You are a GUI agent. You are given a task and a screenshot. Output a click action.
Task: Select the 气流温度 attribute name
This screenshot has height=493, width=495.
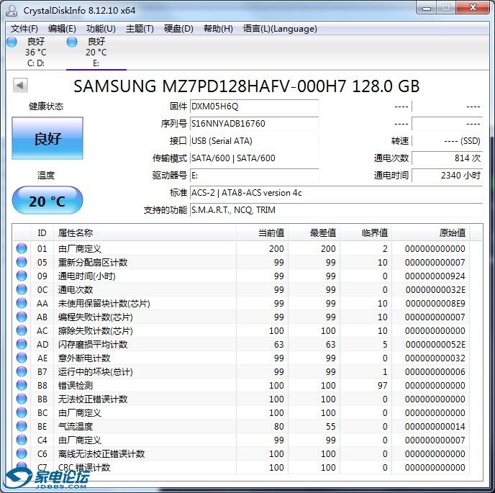pyautogui.click(x=75, y=427)
